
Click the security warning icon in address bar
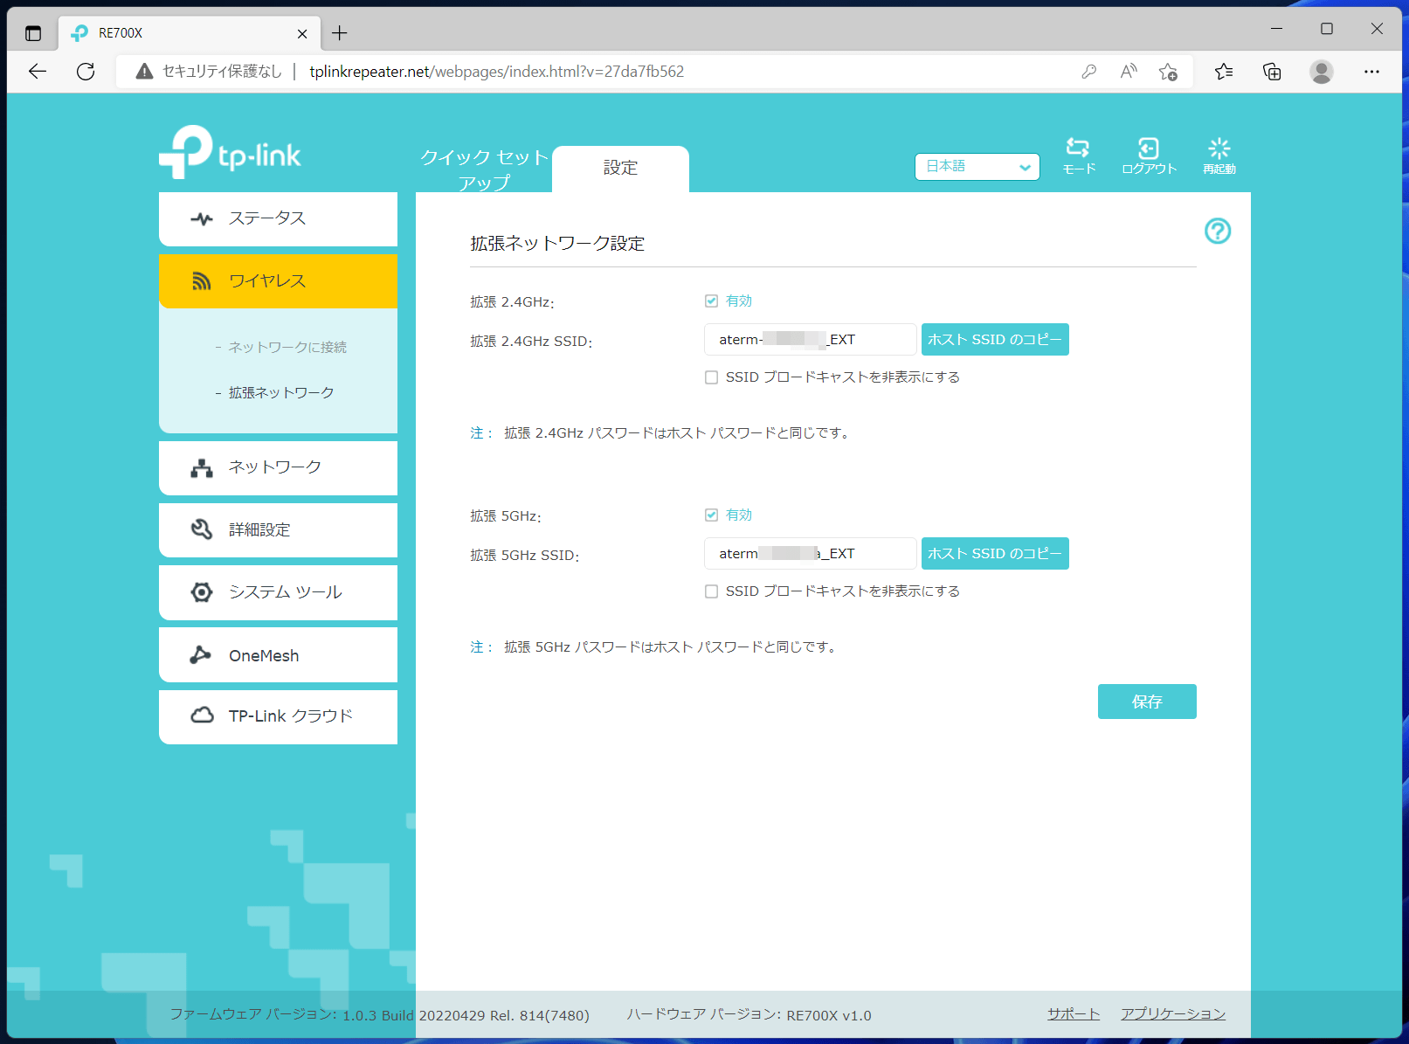[145, 72]
